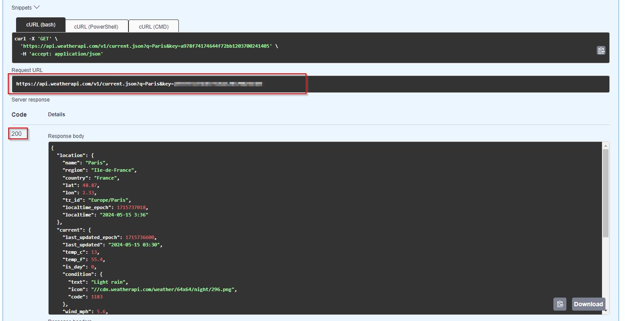Click the "lon": 2.33 line
The width and height of the screenshot is (625, 321).
point(79,193)
